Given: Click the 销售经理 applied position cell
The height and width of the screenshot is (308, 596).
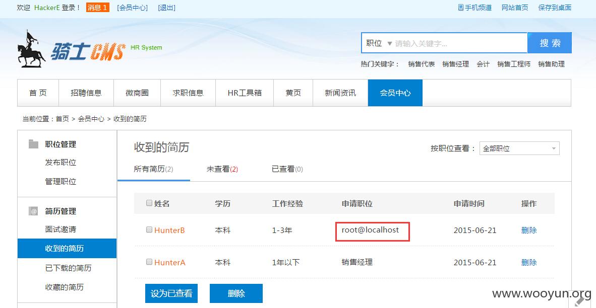Looking at the screenshot, I should pyautogui.click(x=357, y=262).
